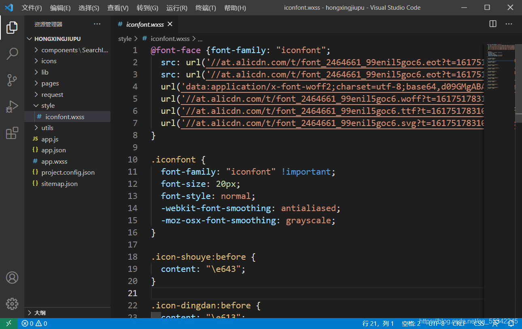Open the 运行(R) menu
The image size is (522, 329).
coord(176,8)
